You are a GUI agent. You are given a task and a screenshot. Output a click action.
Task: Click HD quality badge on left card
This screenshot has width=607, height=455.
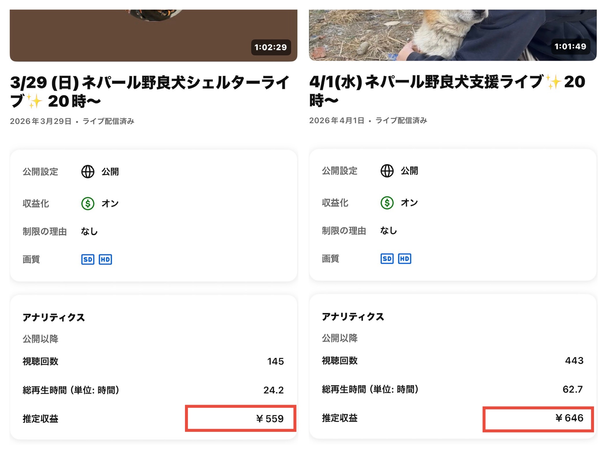[x=105, y=259]
